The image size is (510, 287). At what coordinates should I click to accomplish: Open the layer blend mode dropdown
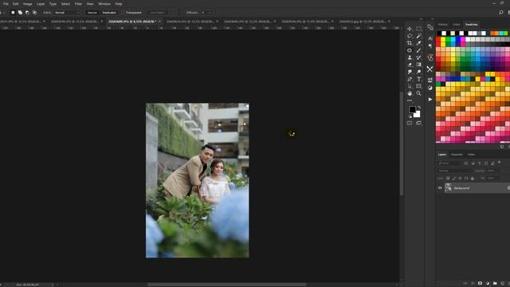454,171
